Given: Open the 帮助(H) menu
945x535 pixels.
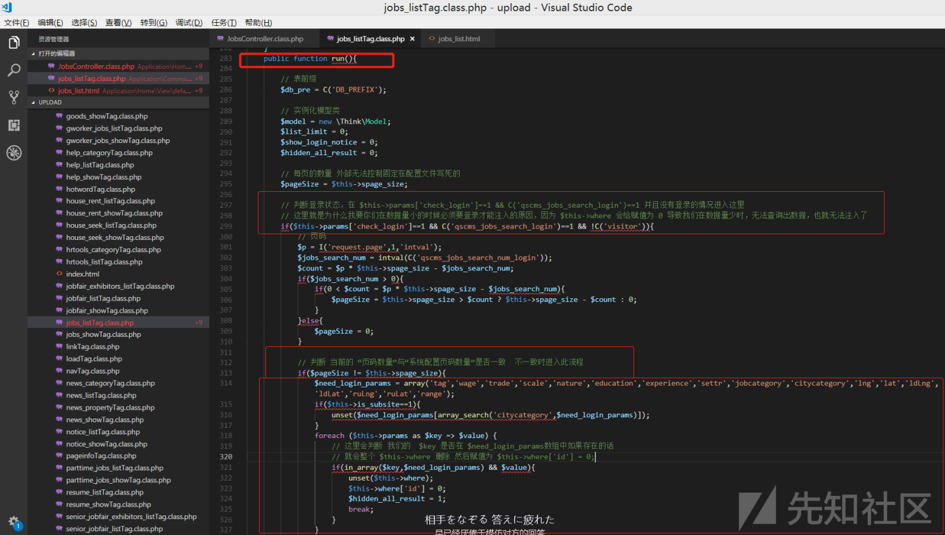Looking at the screenshot, I should coord(258,23).
